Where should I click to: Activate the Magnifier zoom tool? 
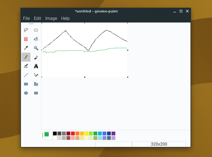click(x=36, y=48)
